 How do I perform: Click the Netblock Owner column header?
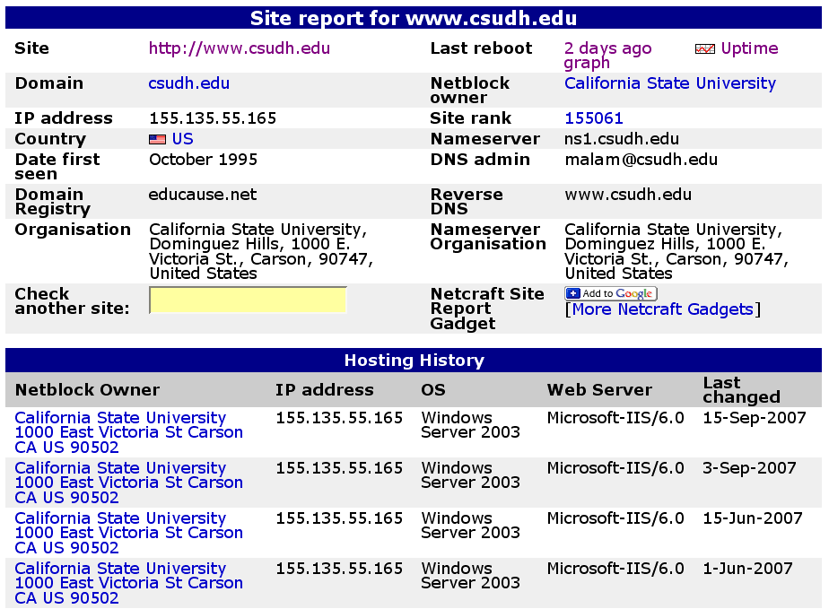click(x=87, y=390)
